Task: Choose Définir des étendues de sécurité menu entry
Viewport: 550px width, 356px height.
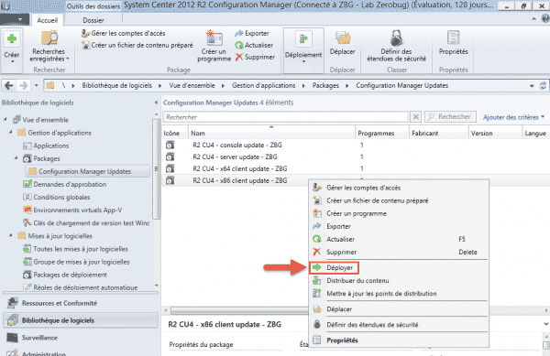Action: (x=399, y=325)
